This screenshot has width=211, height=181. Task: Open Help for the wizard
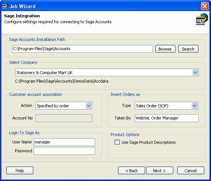(x=20, y=171)
